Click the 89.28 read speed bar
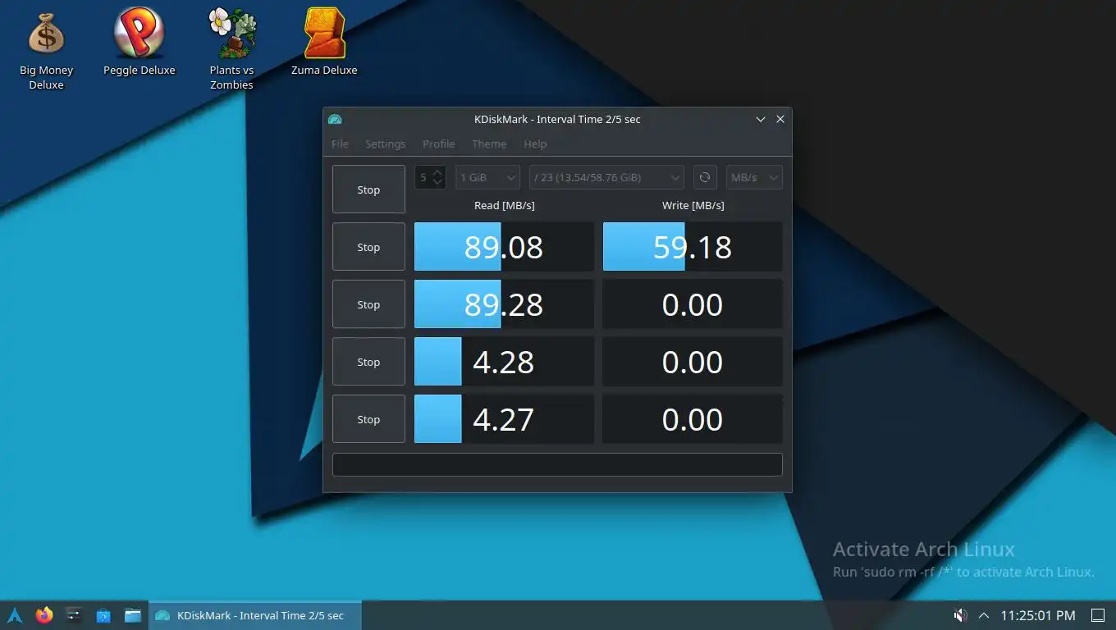1116x630 pixels. (x=504, y=304)
